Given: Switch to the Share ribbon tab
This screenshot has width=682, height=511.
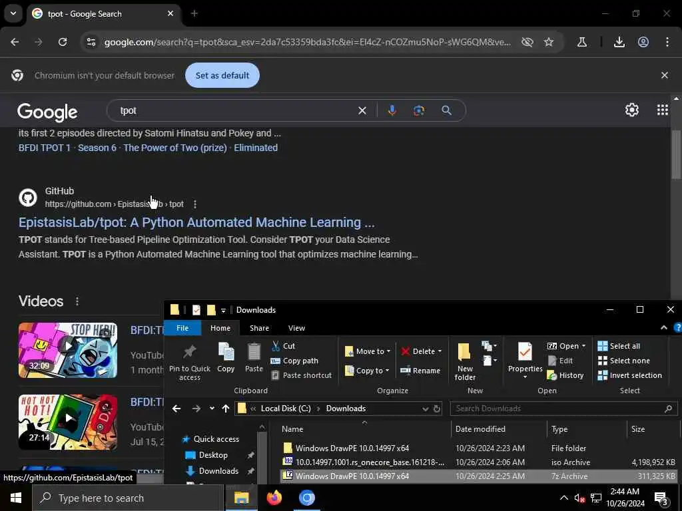Looking at the screenshot, I should pos(259,328).
